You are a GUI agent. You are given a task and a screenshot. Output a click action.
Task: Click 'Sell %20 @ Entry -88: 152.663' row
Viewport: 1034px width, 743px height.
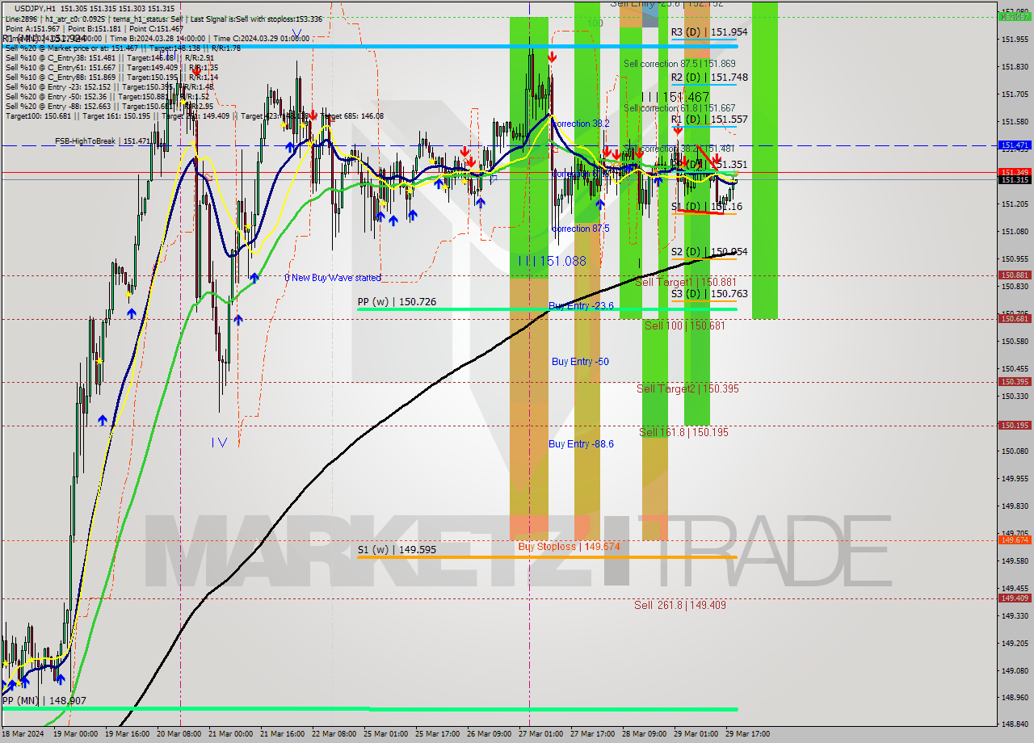(x=110, y=107)
